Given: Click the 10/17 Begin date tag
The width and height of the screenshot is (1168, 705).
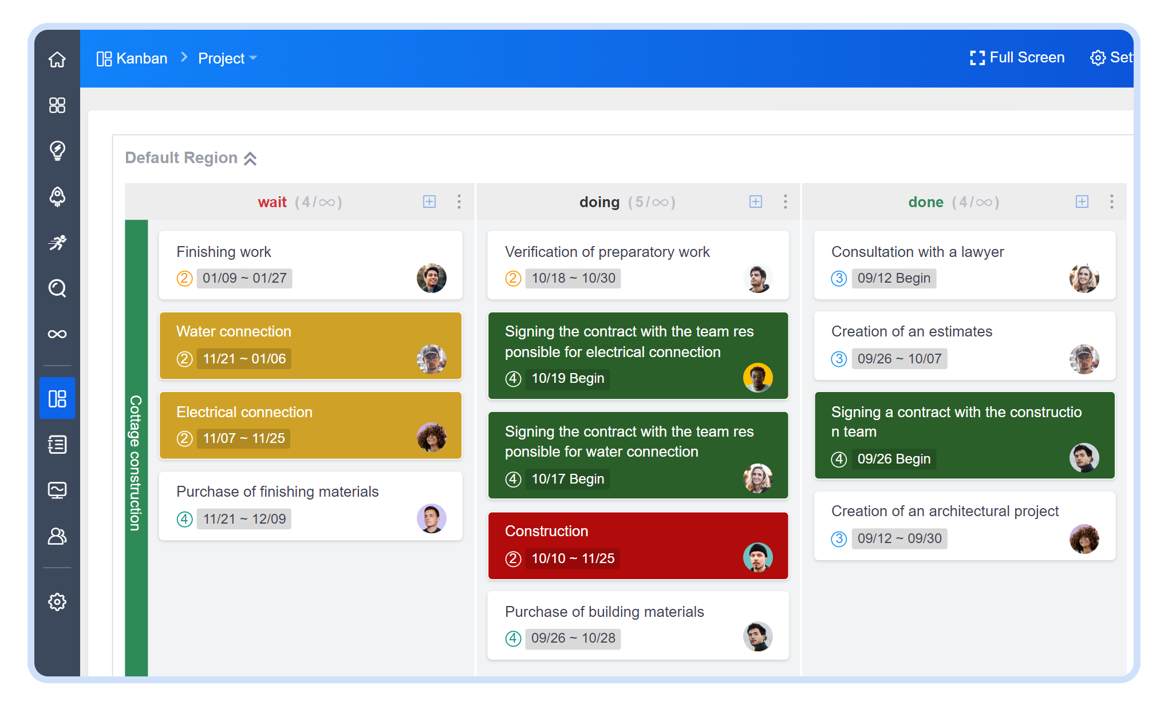Looking at the screenshot, I should pyautogui.click(x=567, y=479).
